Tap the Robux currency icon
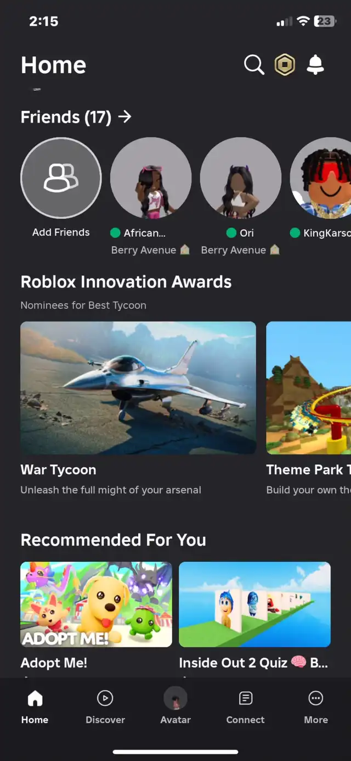Viewport: 351px width, 761px height. 285,65
